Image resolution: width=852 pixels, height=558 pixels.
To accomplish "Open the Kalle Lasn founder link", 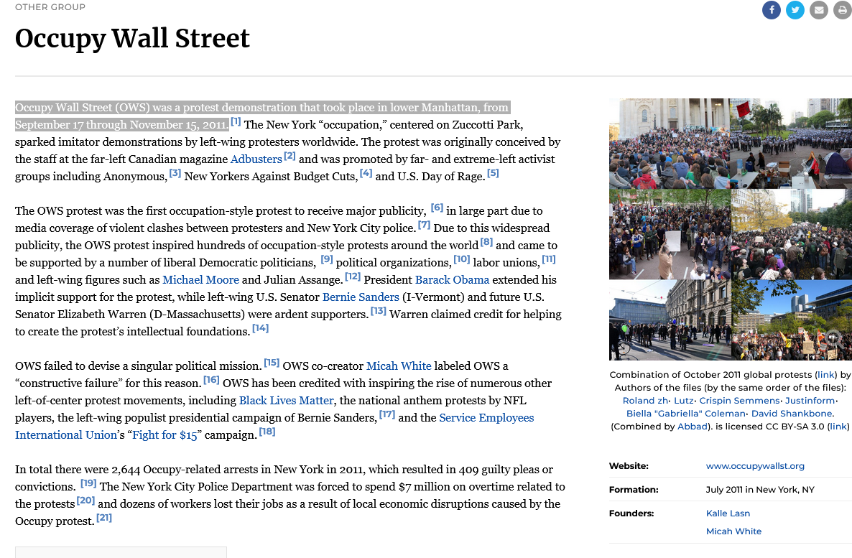I will point(728,513).
